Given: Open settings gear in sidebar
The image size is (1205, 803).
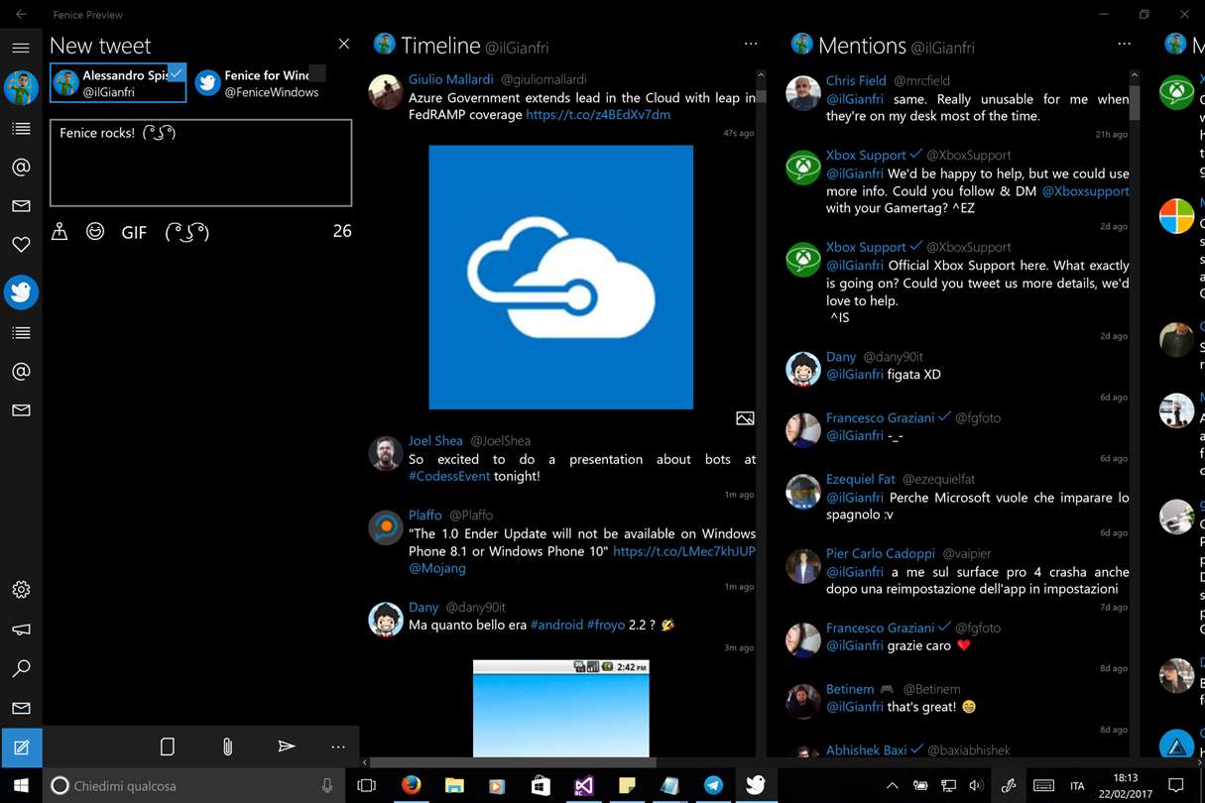Looking at the screenshot, I should (x=21, y=590).
